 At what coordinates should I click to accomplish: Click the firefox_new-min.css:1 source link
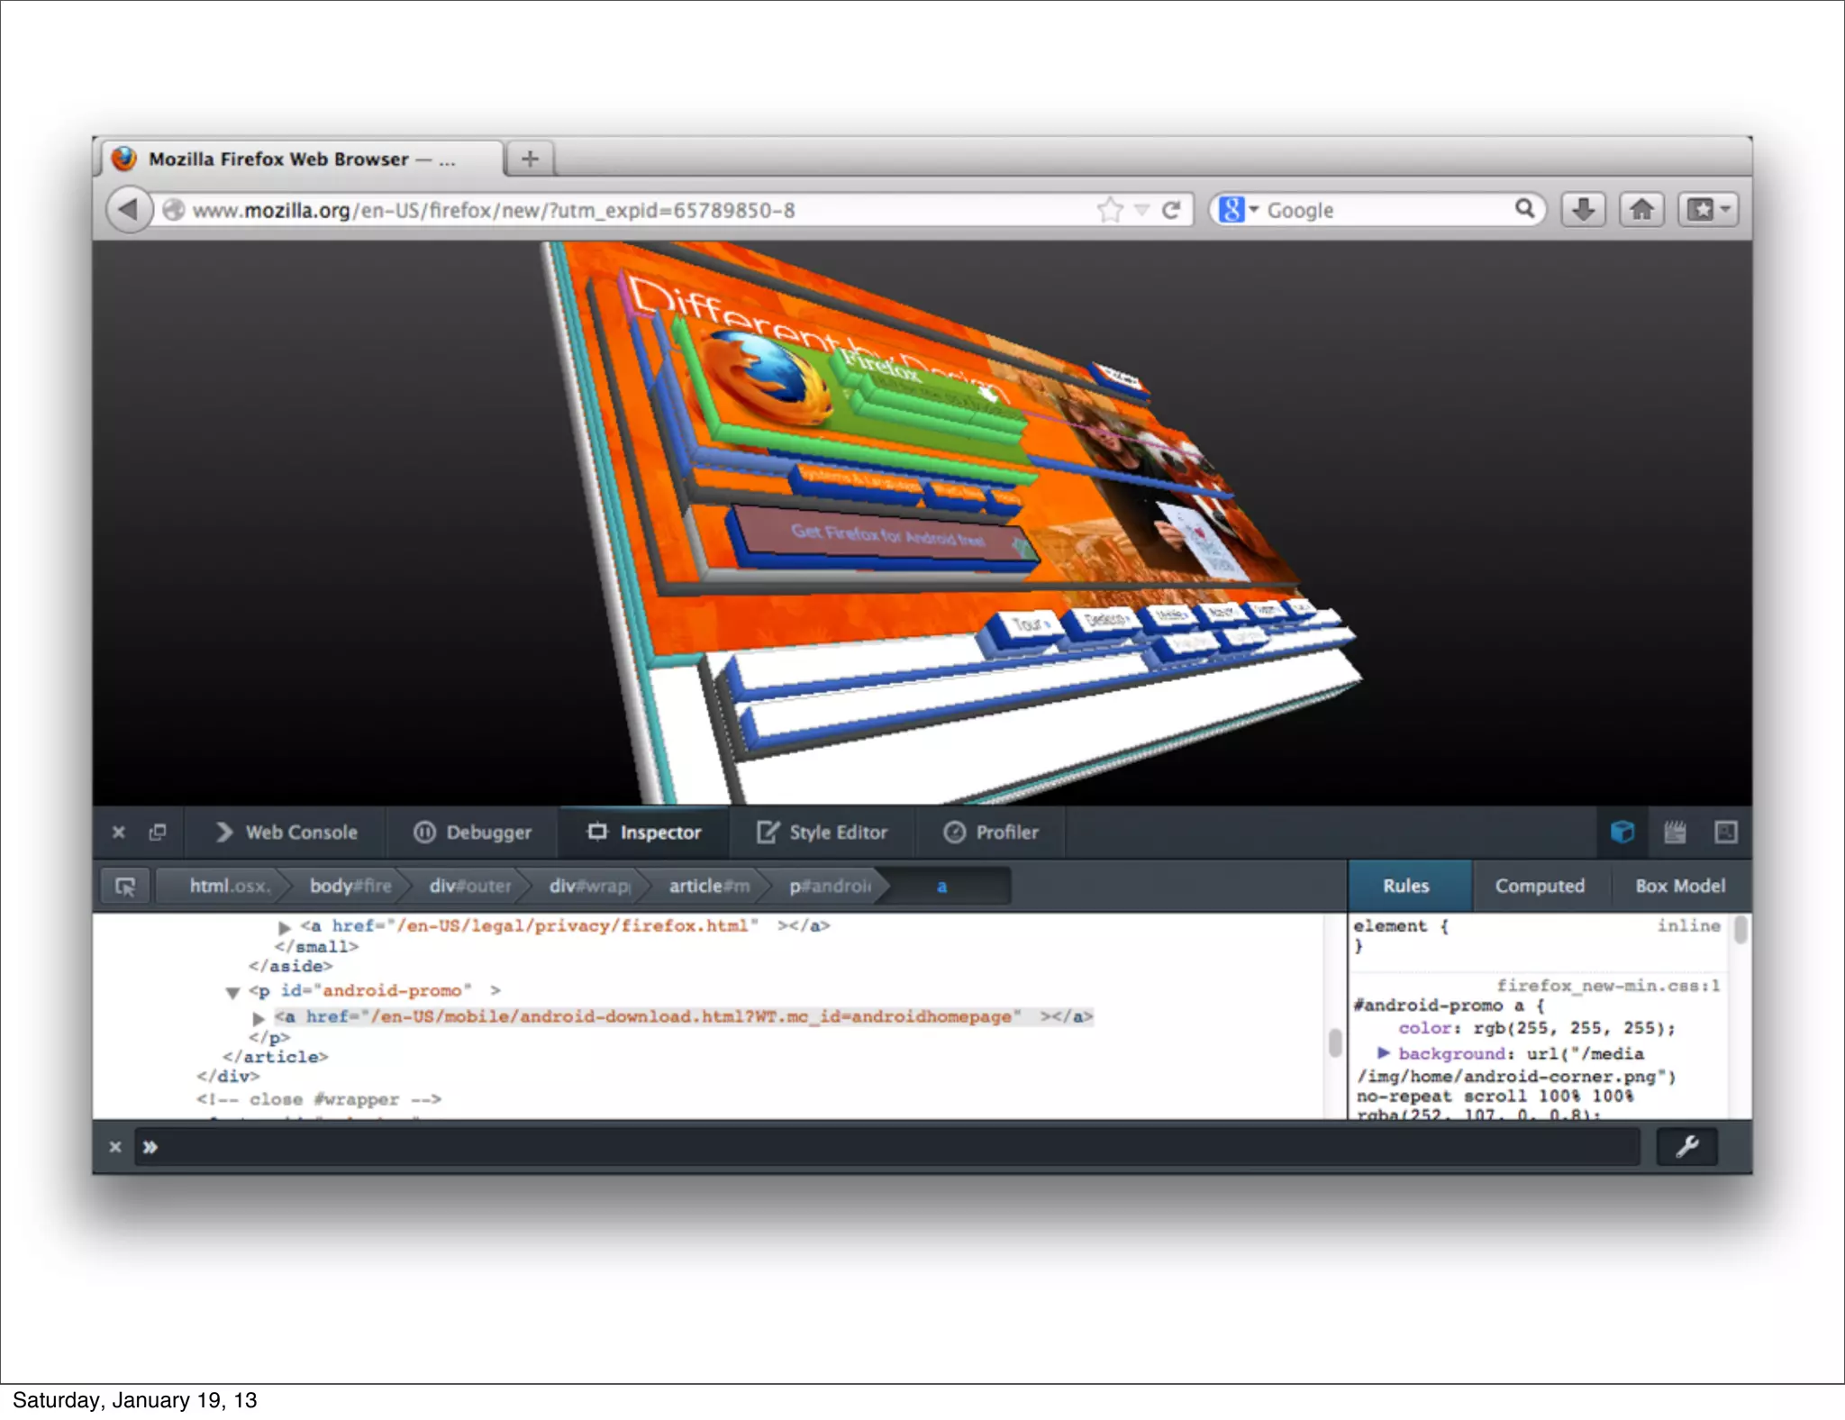(1607, 986)
